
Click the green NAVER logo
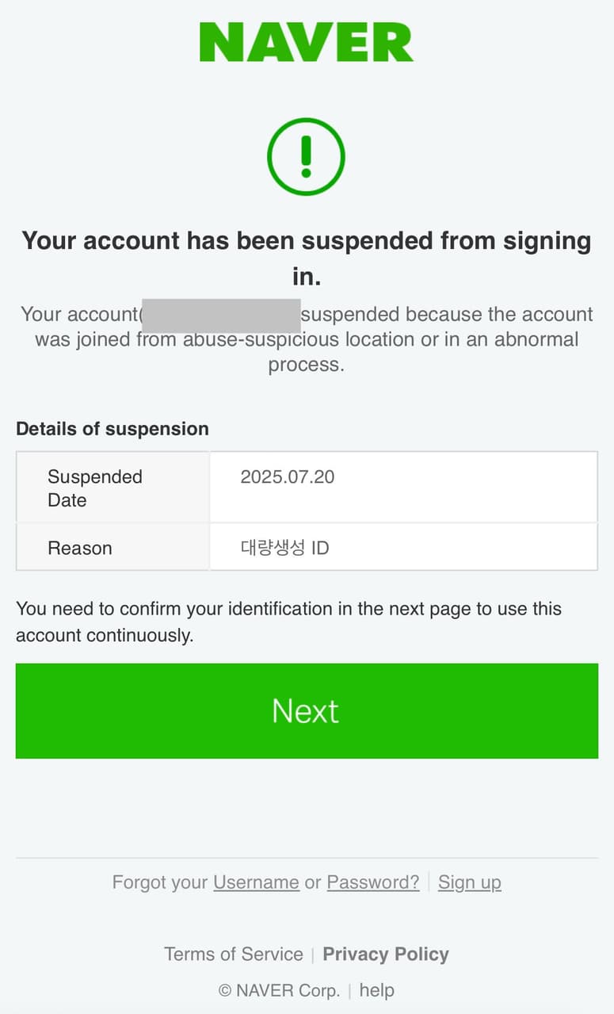pyautogui.click(x=307, y=42)
